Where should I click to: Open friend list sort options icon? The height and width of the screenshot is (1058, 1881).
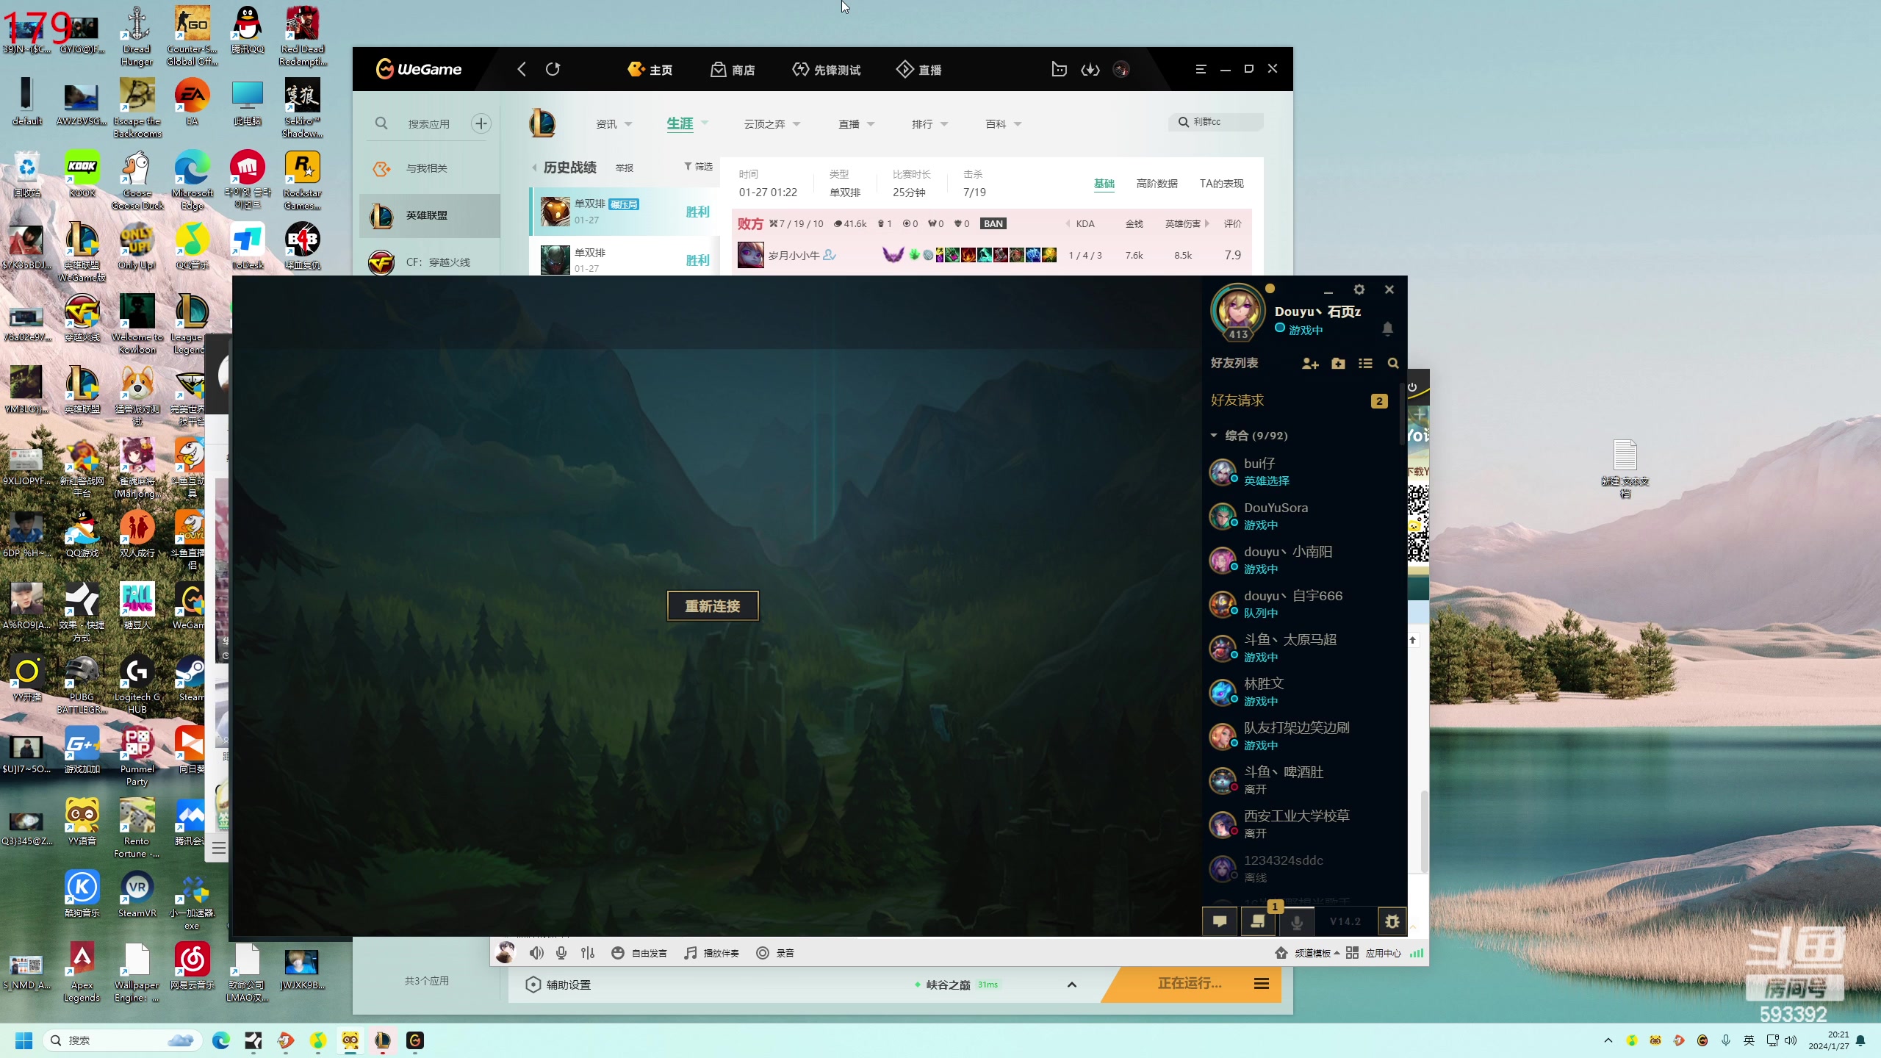tap(1365, 364)
